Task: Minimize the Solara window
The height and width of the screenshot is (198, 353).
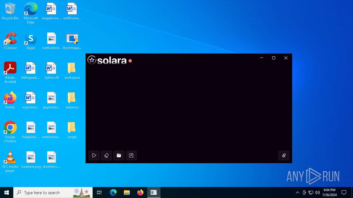Action: (x=261, y=58)
